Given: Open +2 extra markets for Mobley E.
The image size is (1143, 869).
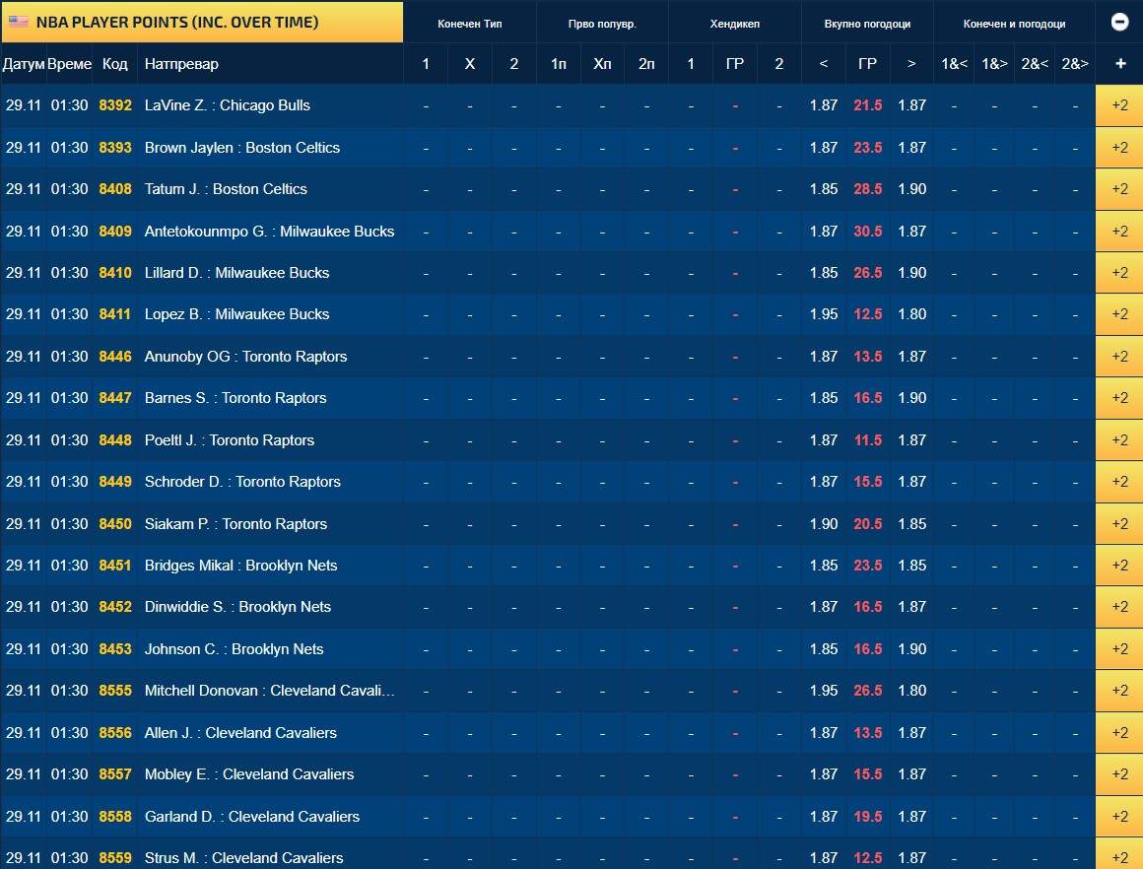Looking at the screenshot, I should (x=1119, y=775).
